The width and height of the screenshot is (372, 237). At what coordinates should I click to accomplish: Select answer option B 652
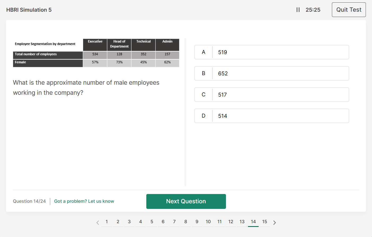click(x=271, y=73)
